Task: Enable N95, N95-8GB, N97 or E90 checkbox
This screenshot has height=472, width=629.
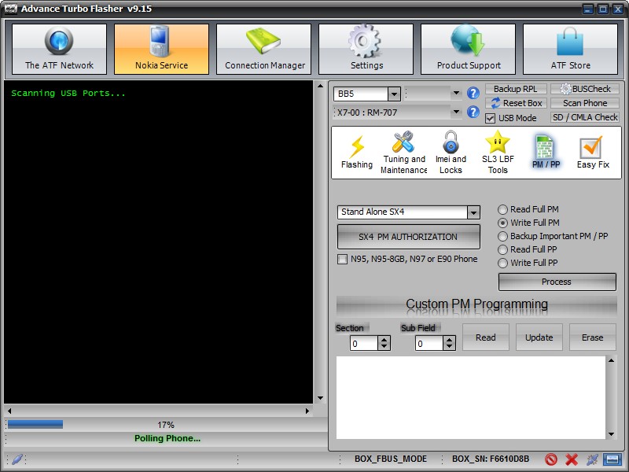Action: coord(342,260)
